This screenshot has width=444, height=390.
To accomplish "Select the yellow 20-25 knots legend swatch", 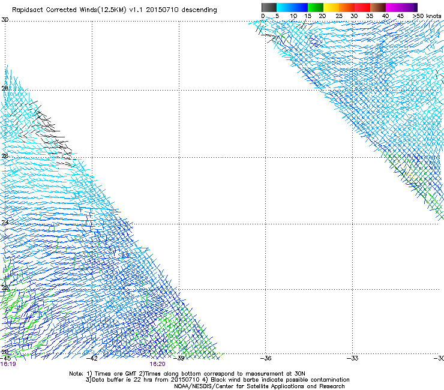I will click(331, 7).
